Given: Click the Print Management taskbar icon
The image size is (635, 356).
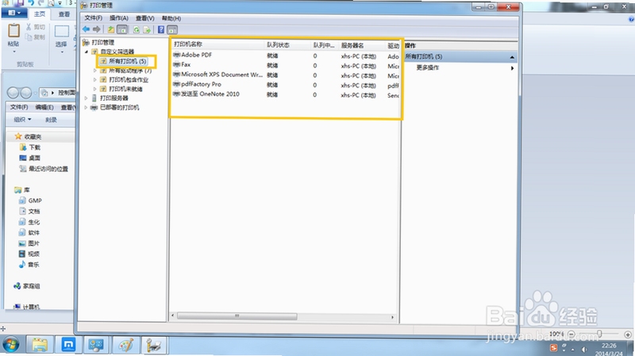Looking at the screenshot, I should click(154, 345).
